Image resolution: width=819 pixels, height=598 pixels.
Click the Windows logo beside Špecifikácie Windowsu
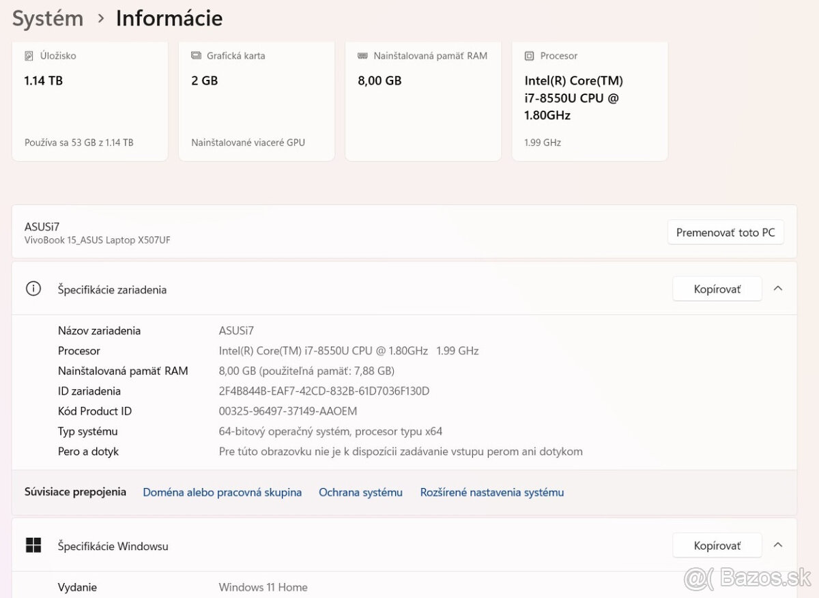[x=33, y=545]
